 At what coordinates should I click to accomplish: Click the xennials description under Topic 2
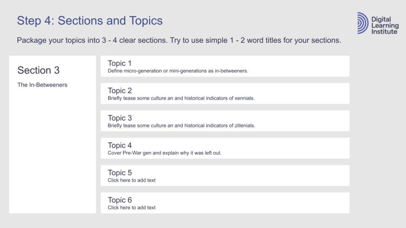coord(181,98)
